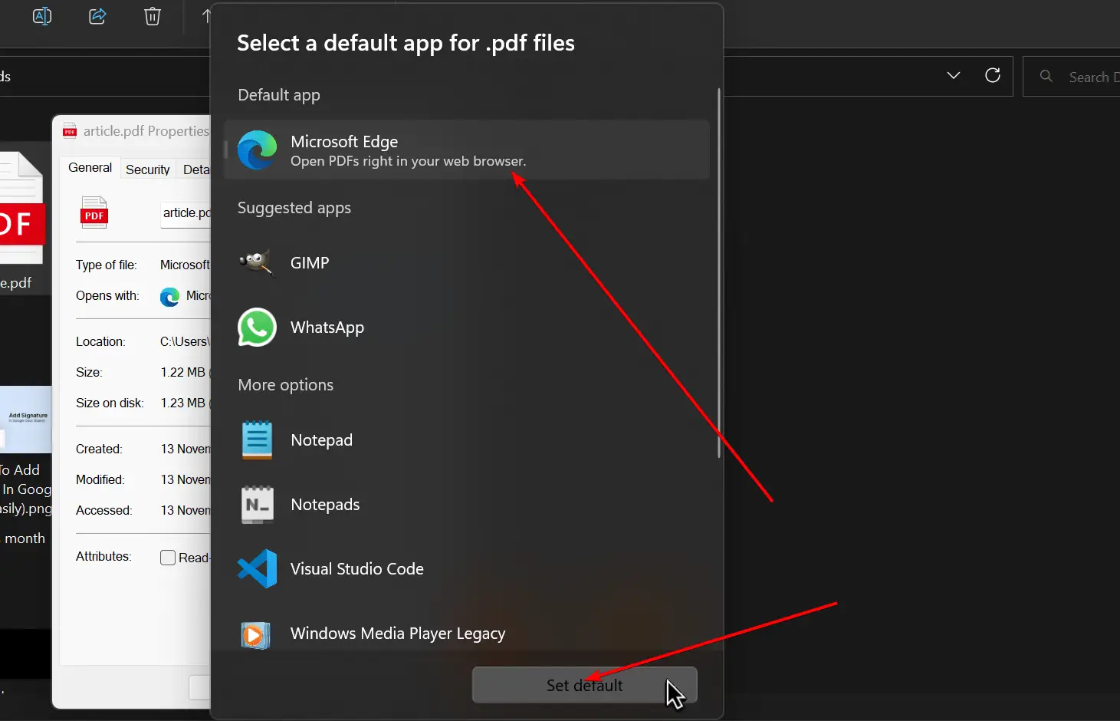Click PDF file icon in Properties window
The width and height of the screenshot is (1120, 721).
pyautogui.click(x=94, y=213)
